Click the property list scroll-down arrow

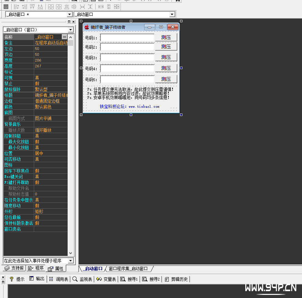coord(70,253)
